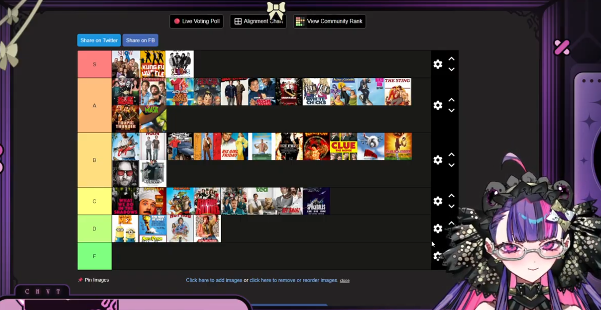Open settings gear for tier D

pos(438,229)
